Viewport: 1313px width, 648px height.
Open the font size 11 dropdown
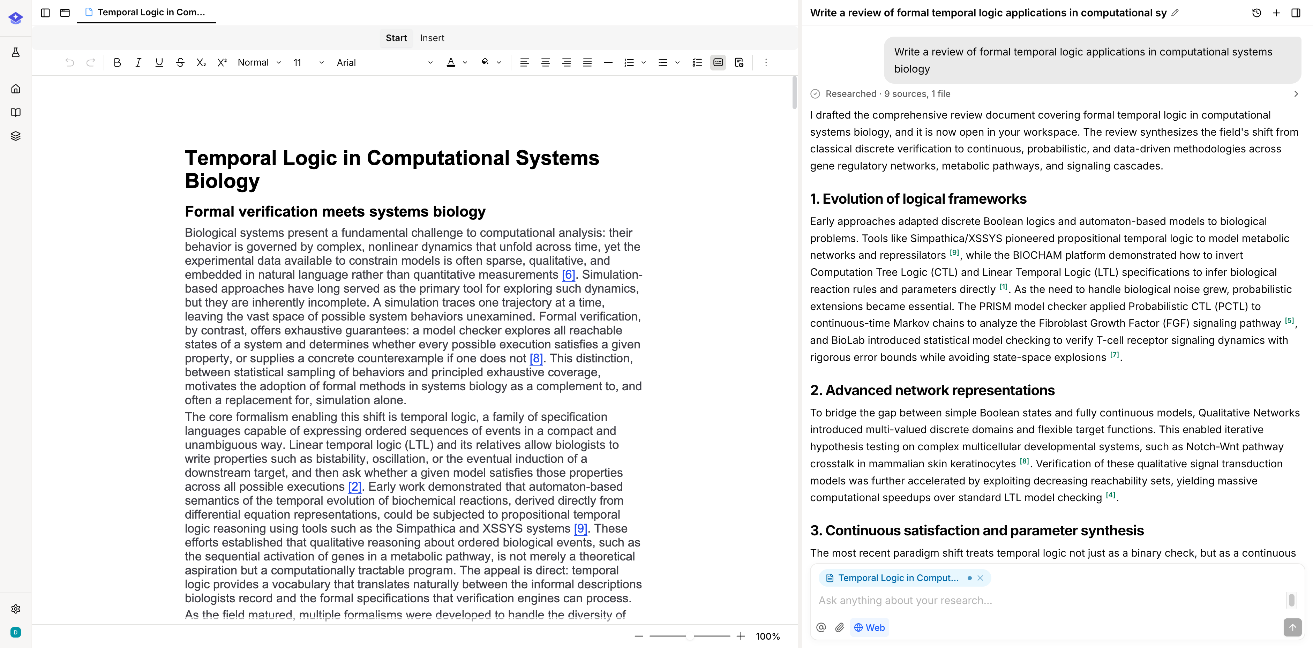(308, 62)
